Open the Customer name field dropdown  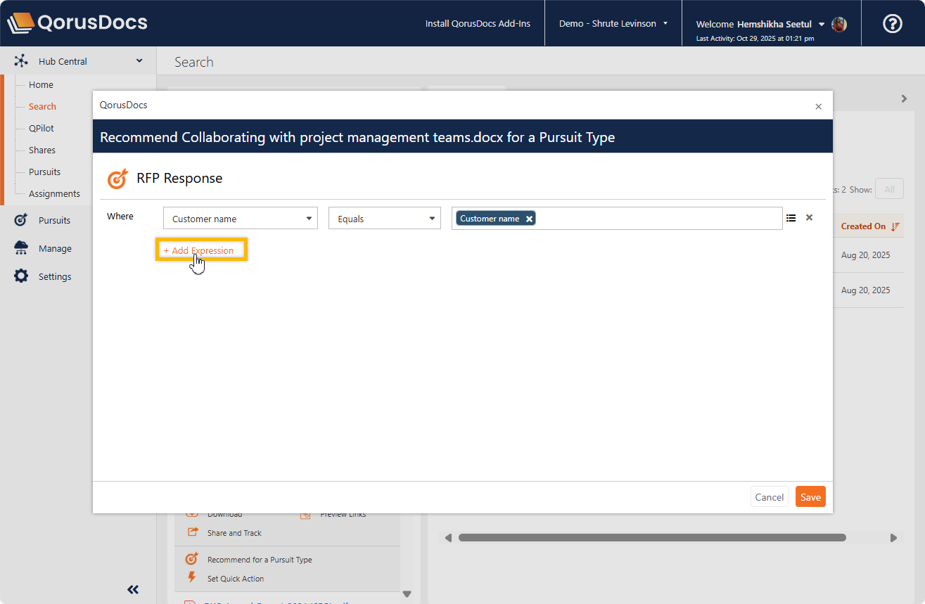240,219
